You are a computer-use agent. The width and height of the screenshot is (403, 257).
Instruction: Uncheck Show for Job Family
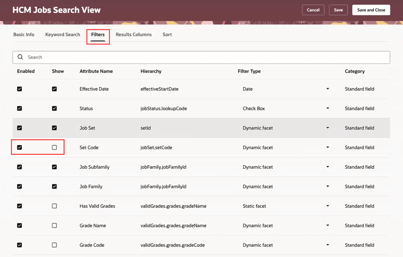pos(54,187)
